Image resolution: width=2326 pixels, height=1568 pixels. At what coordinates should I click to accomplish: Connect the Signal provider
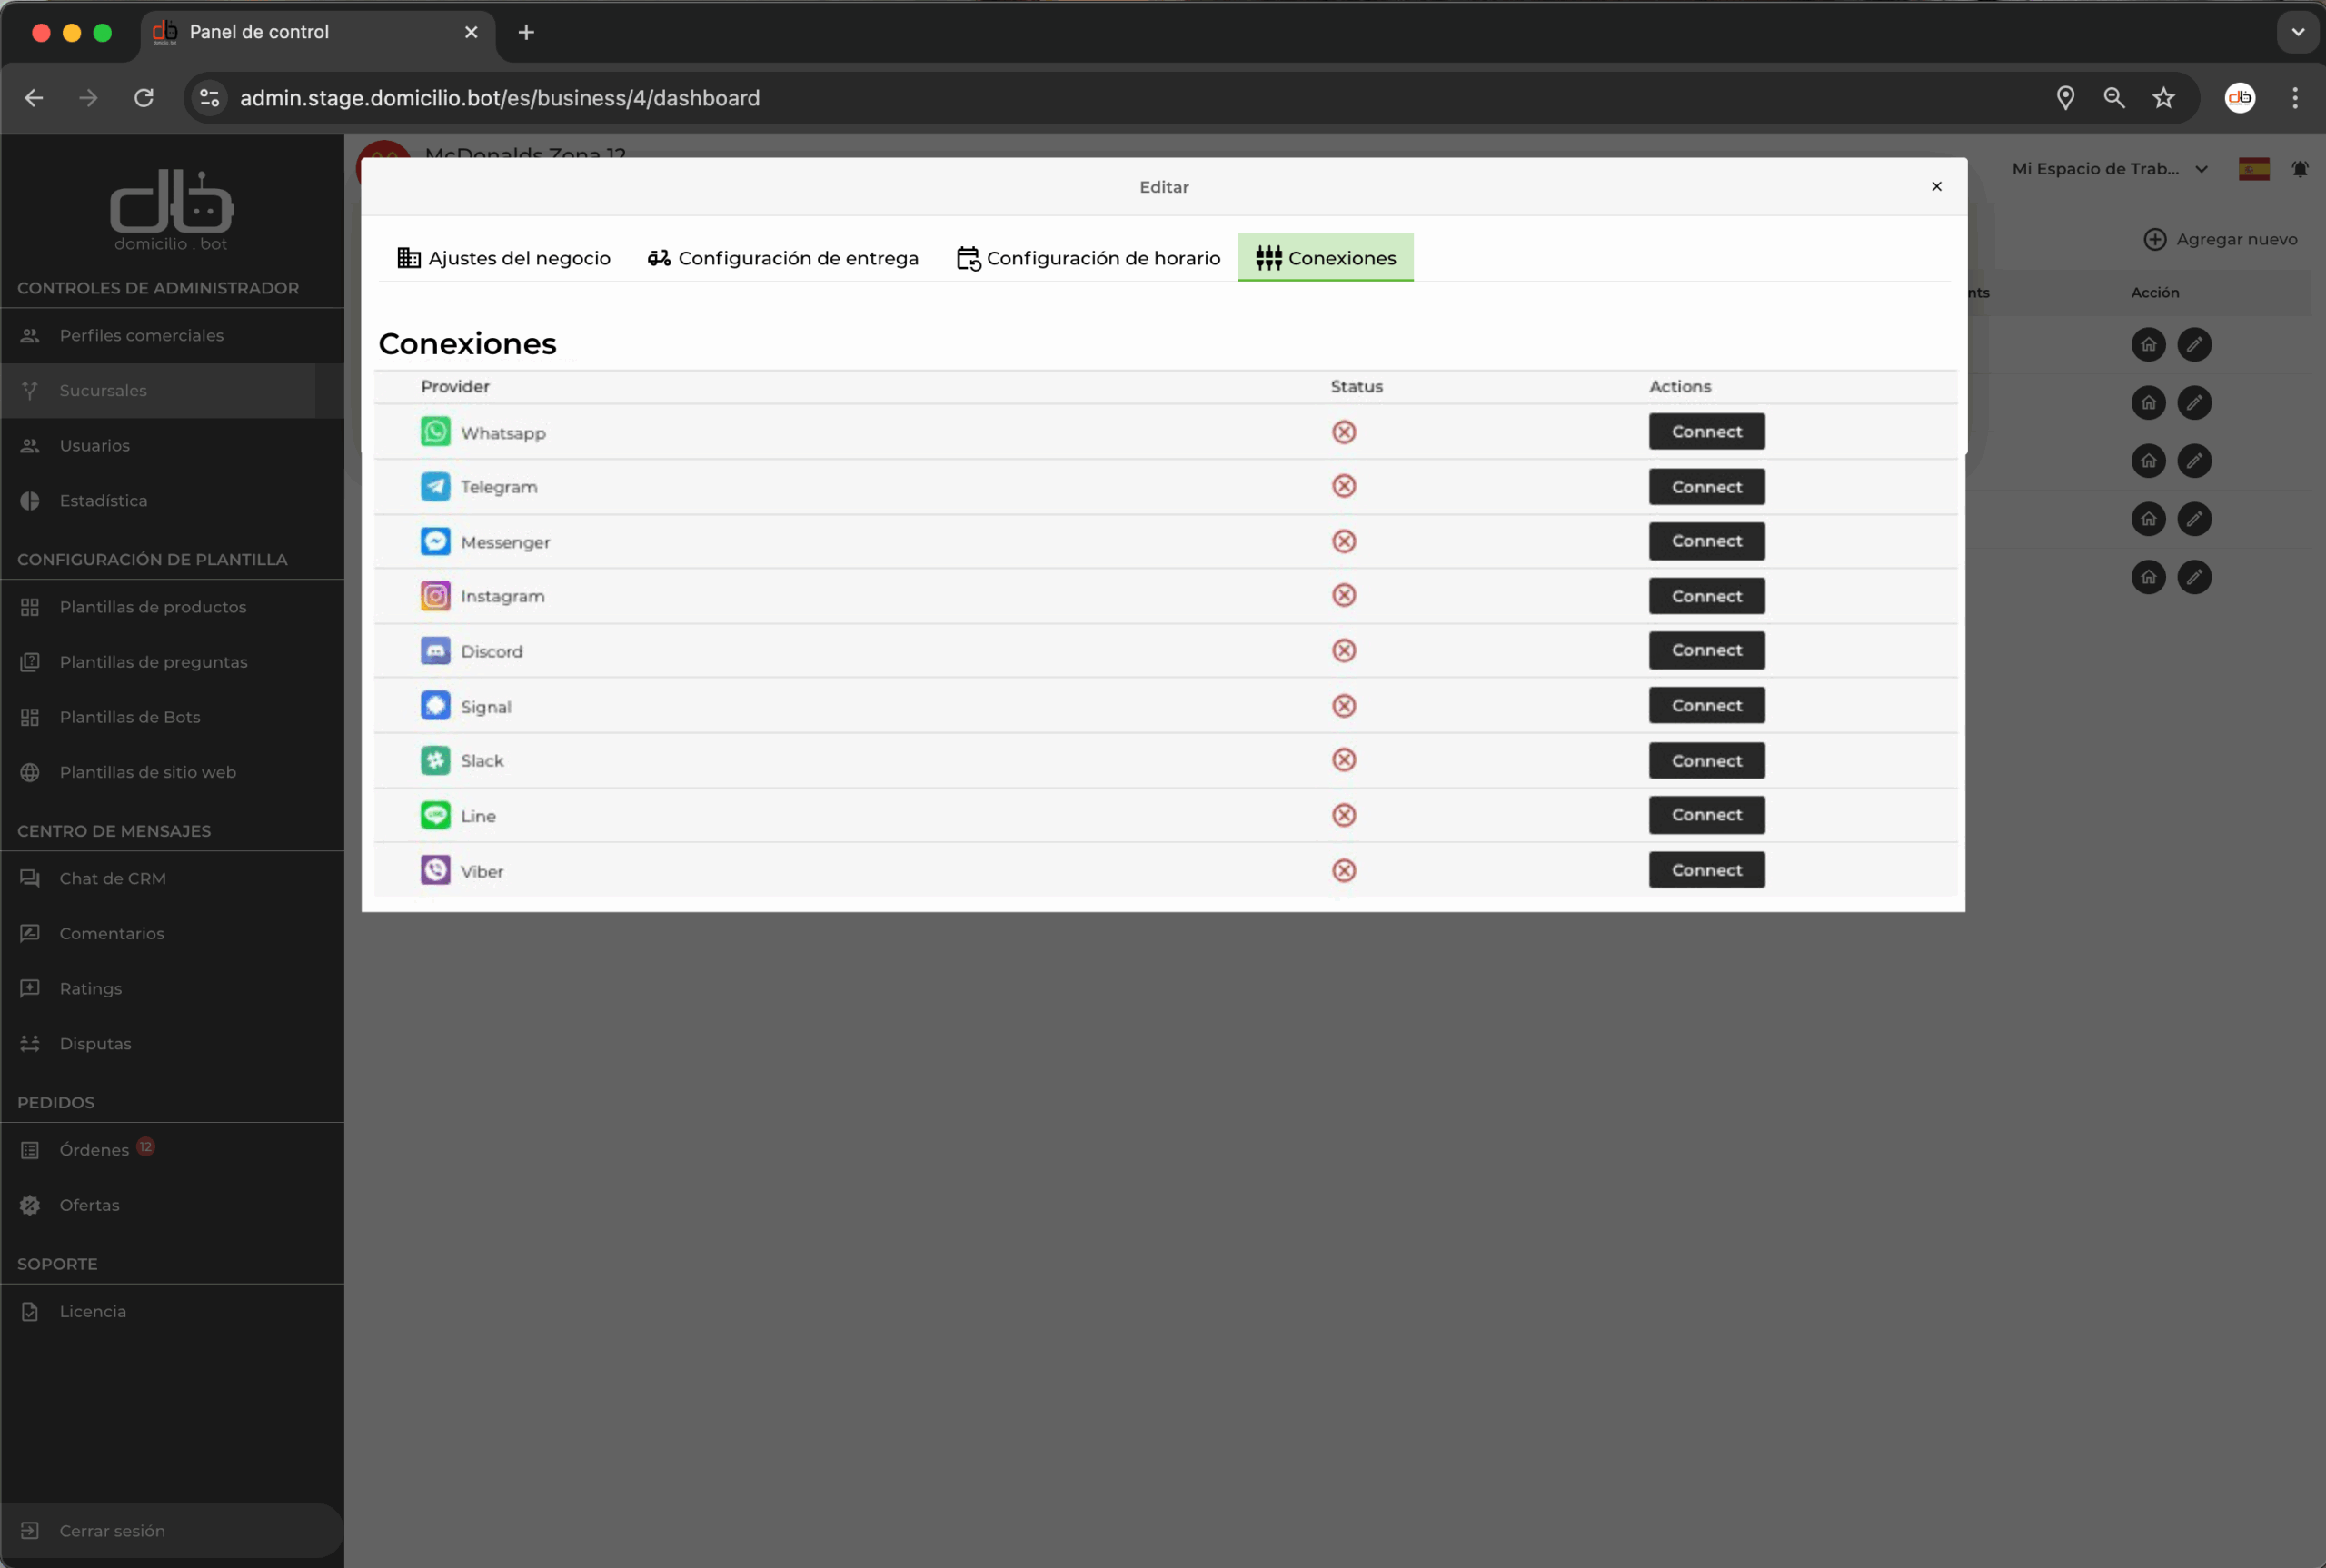click(1707, 705)
